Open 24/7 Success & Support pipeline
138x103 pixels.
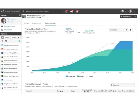point(11,49)
